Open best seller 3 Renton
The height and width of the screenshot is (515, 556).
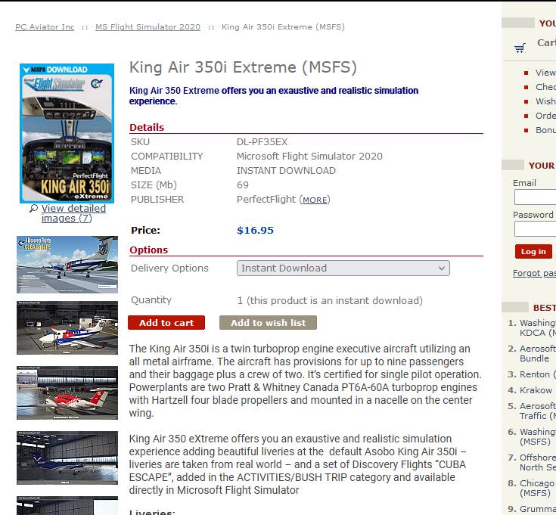(x=538, y=374)
